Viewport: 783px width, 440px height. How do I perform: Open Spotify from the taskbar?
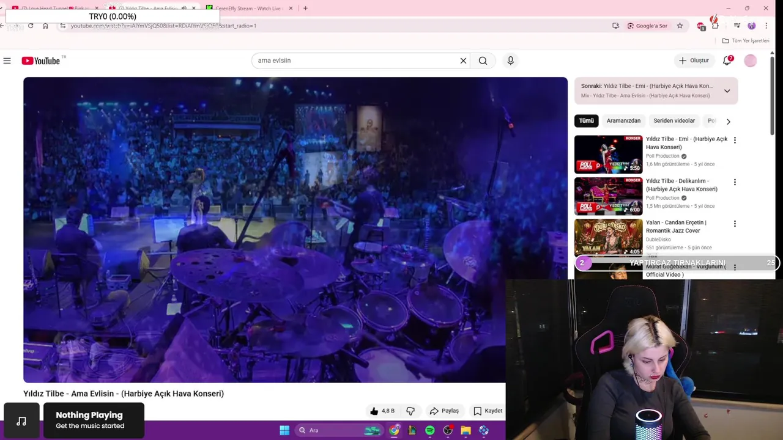tap(430, 430)
